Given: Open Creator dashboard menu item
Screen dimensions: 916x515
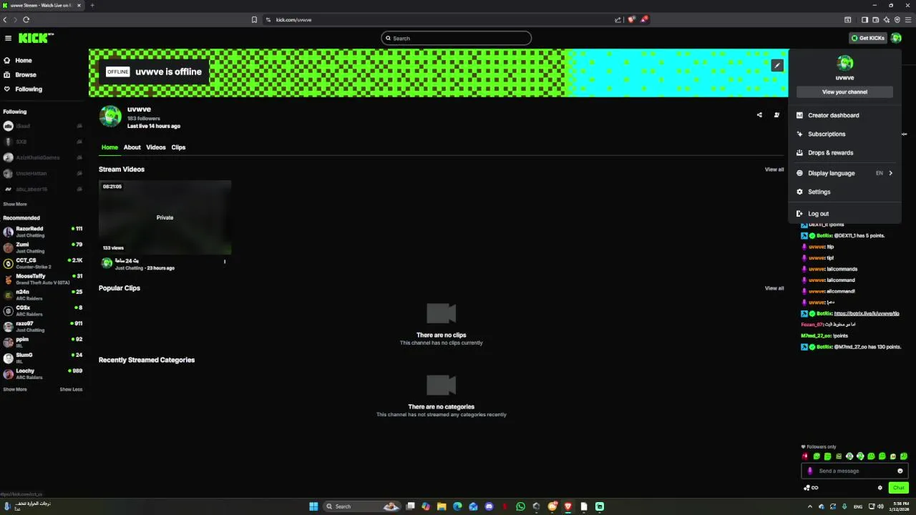Looking at the screenshot, I should click(x=844, y=115).
